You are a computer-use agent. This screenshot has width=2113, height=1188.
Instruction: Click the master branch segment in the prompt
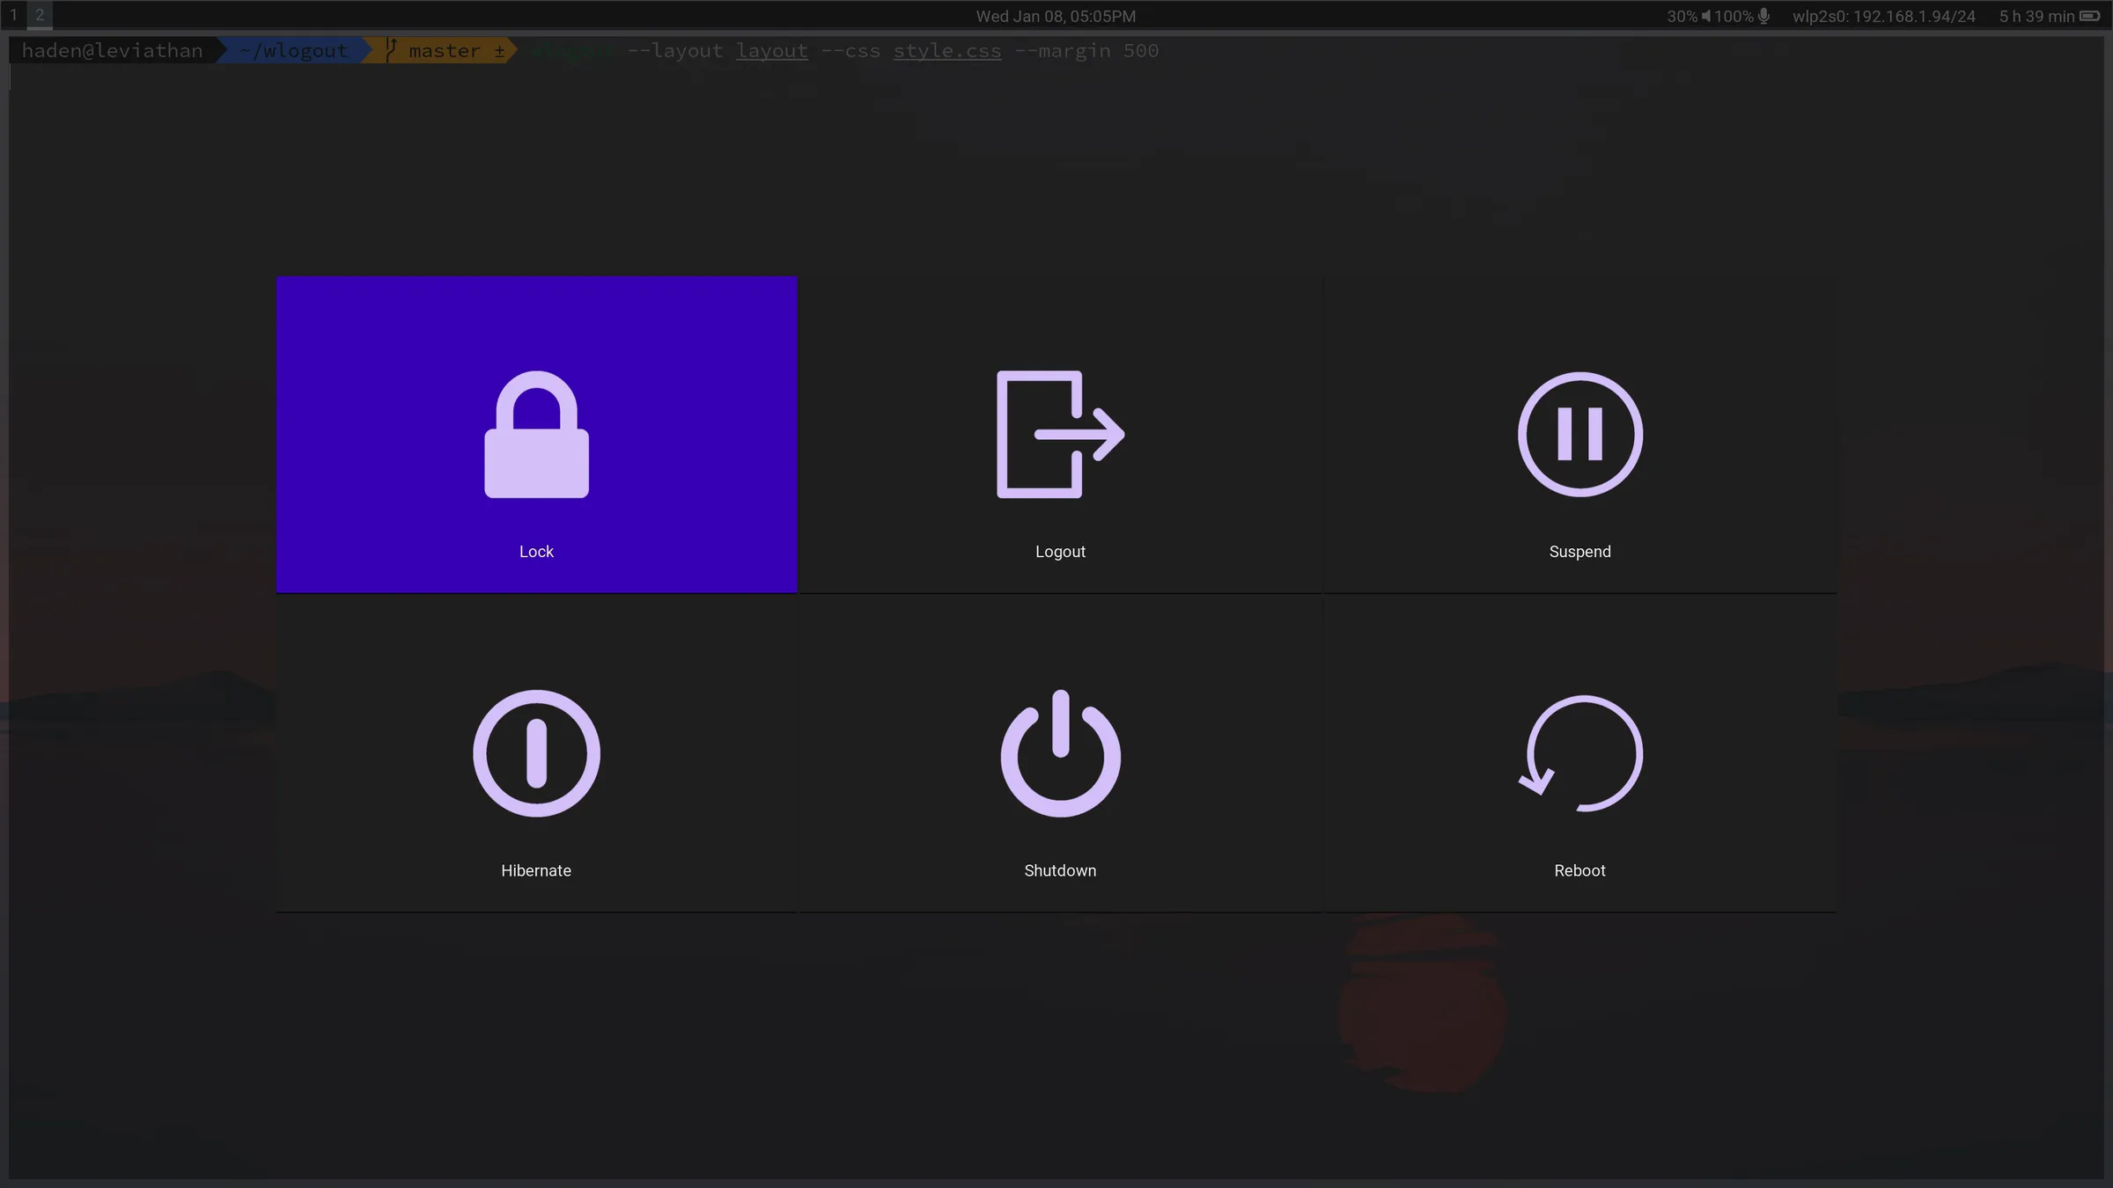coord(445,50)
